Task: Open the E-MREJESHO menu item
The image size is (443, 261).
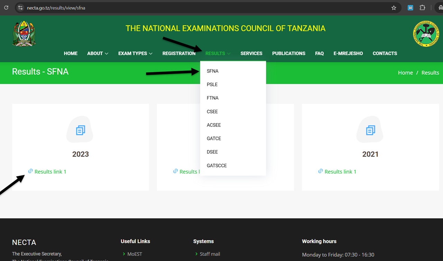Action: (x=348, y=53)
